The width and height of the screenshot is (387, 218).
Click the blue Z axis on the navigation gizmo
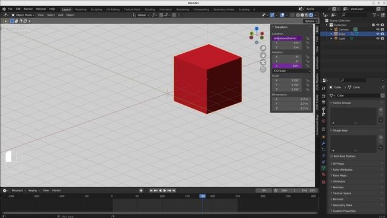pyautogui.click(x=256, y=28)
